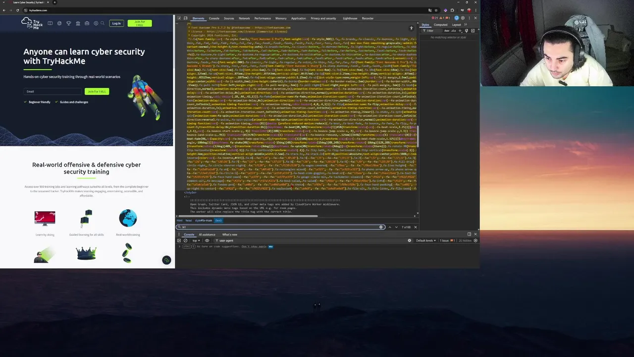
Task: Open a new browser tab with plus button
Action: pos(54,2)
